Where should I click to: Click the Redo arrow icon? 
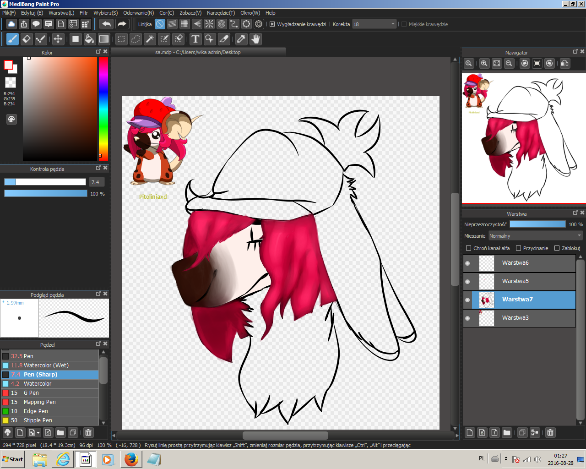[x=122, y=24]
